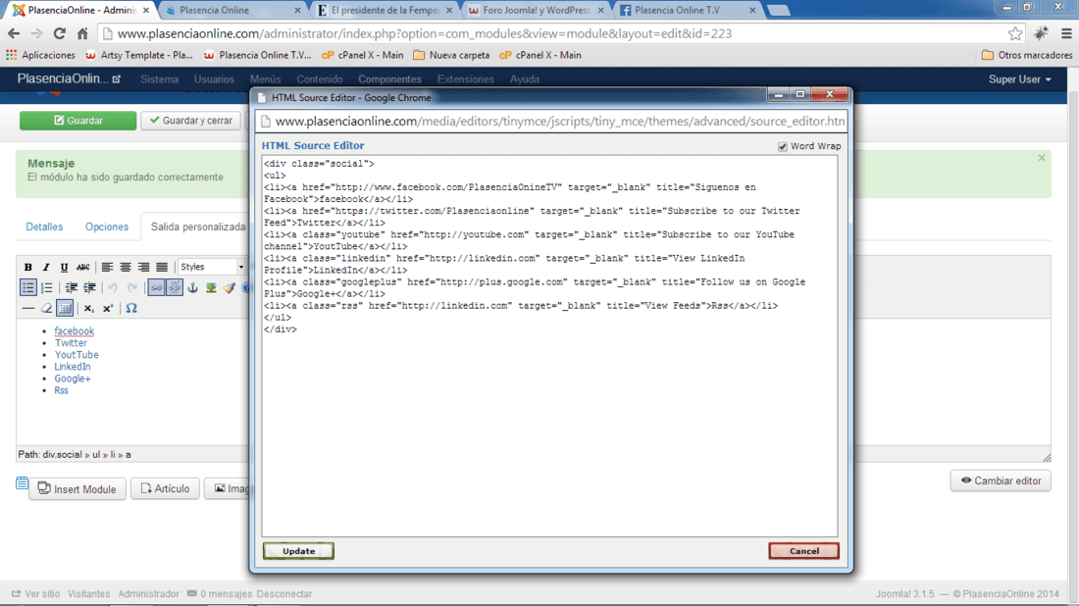
Task: Insert special character with omega icon
Action: point(131,308)
